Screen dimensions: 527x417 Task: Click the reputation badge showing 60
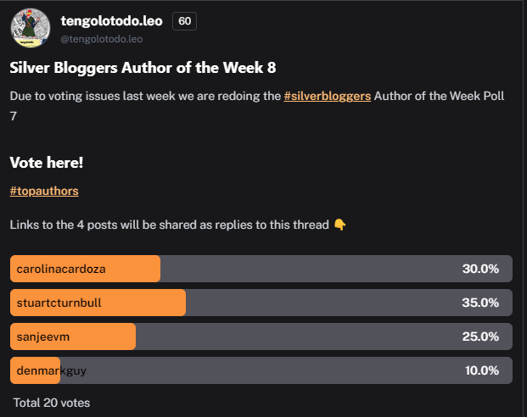(184, 21)
